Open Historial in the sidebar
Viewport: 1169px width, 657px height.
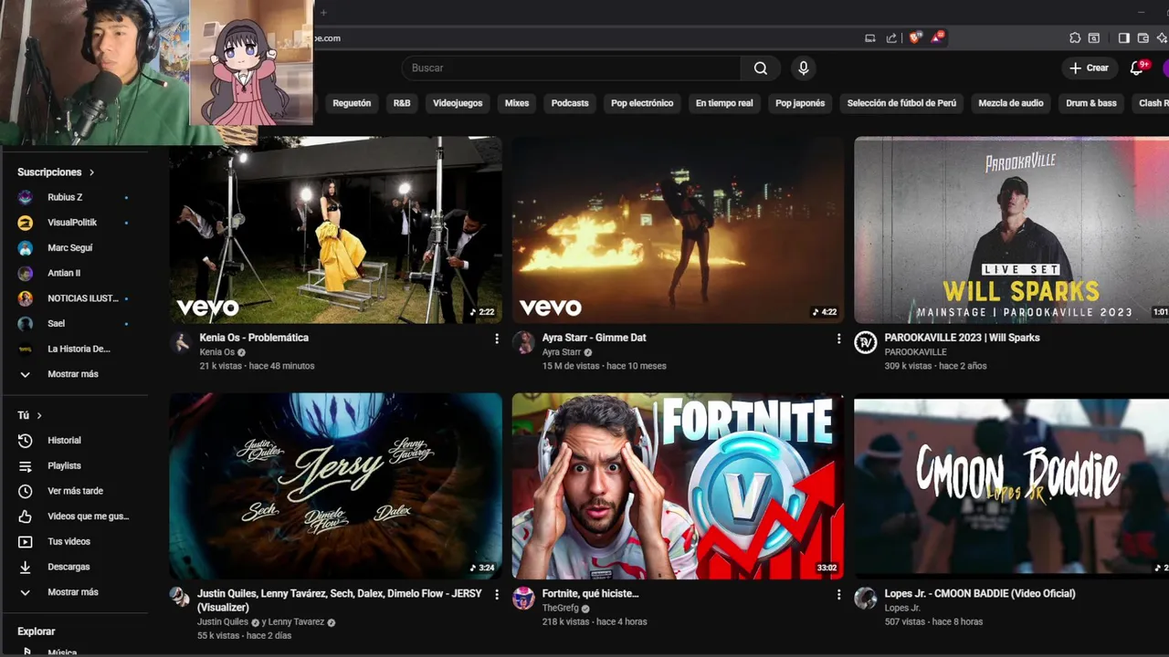click(73, 441)
